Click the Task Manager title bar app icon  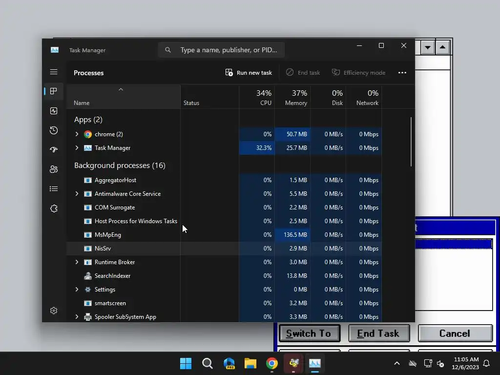55,50
